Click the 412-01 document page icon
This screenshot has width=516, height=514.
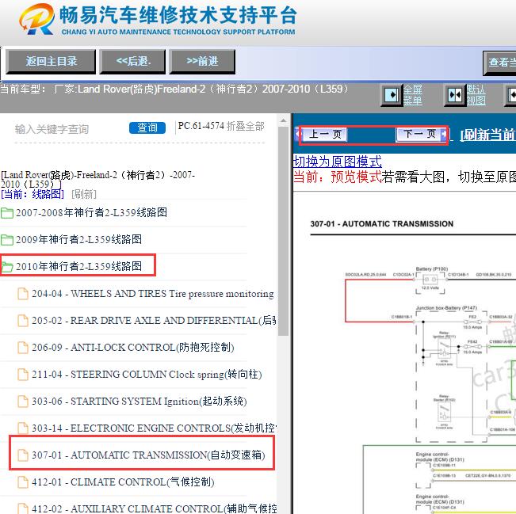pyautogui.click(x=23, y=482)
